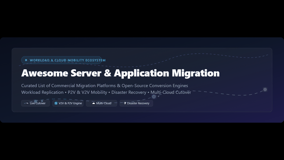Click the shield icon in Disaster Recovery
The height and width of the screenshot is (160, 284).
[125, 103]
